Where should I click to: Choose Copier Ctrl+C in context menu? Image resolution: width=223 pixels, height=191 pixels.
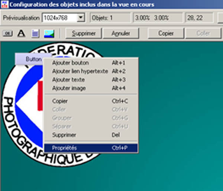91,101
